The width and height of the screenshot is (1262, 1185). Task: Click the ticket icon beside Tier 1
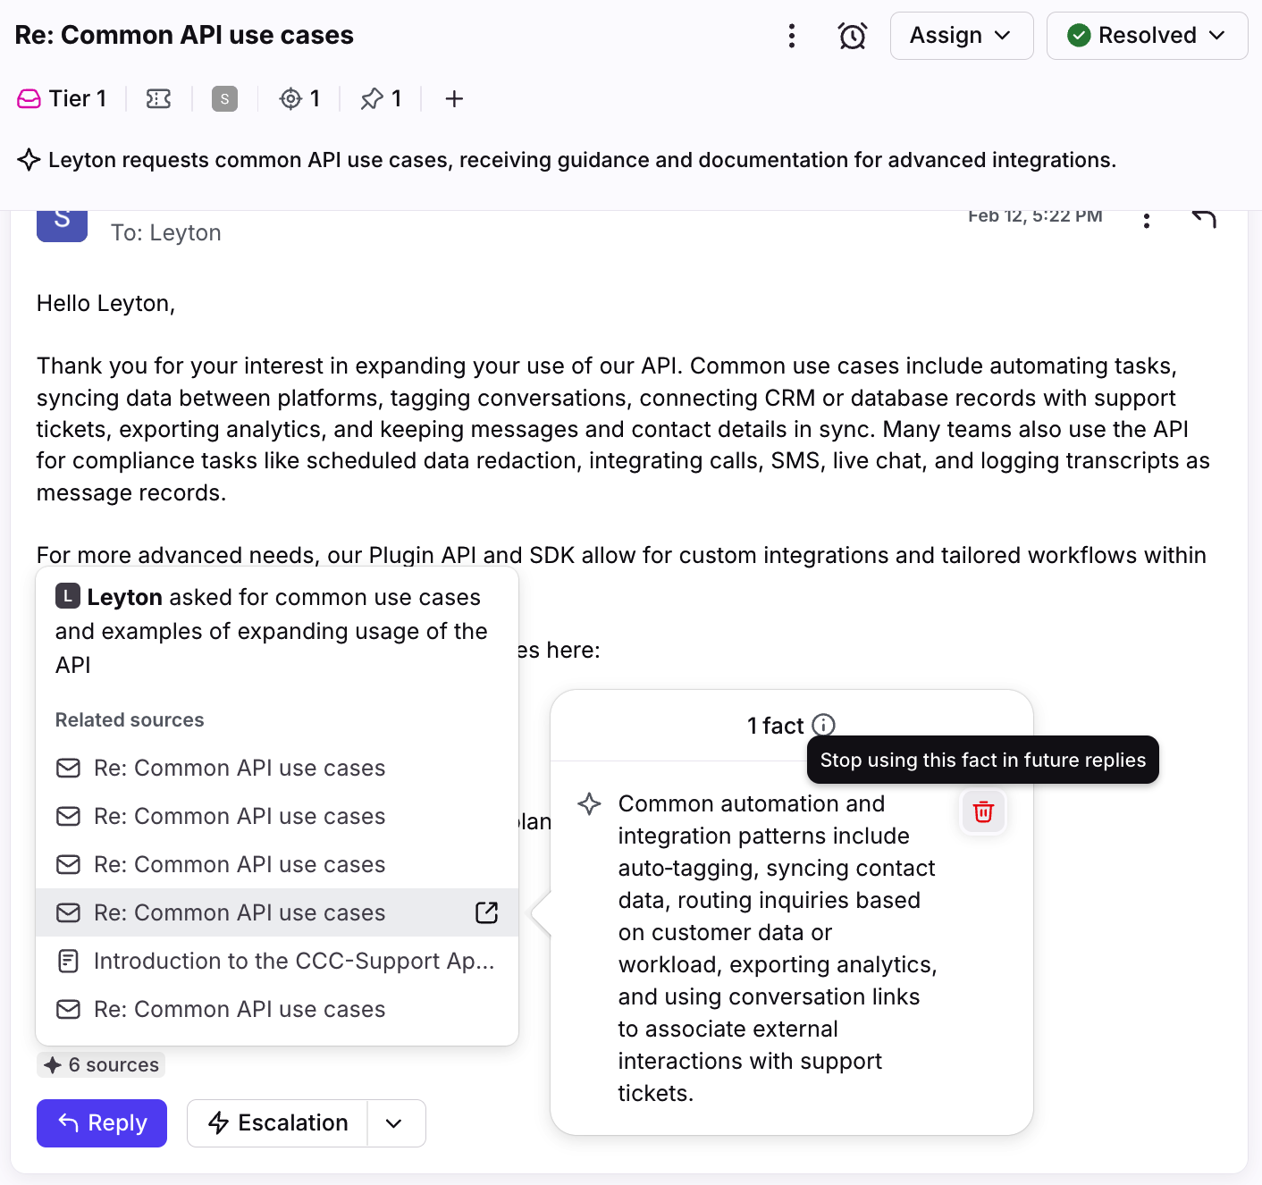click(158, 98)
